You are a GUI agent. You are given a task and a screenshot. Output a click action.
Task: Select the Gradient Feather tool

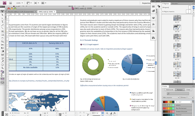[2, 55]
